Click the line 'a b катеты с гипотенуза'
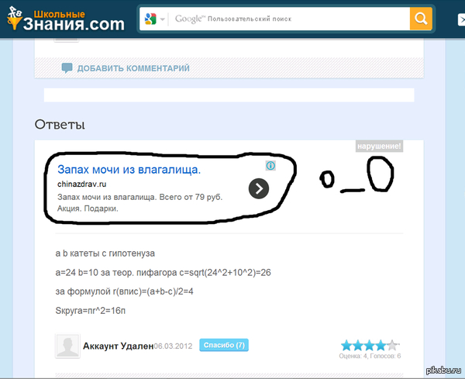Screen dimensions: 465x379 (x=105, y=253)
